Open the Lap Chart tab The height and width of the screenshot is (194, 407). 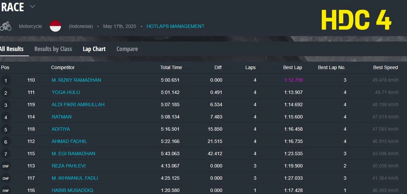pos(94,49)
